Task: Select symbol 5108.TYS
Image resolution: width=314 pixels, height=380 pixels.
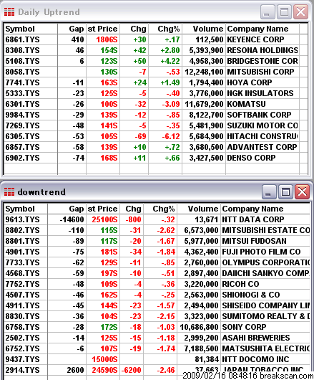Action: pyautogui.click(x=22, y=61)
